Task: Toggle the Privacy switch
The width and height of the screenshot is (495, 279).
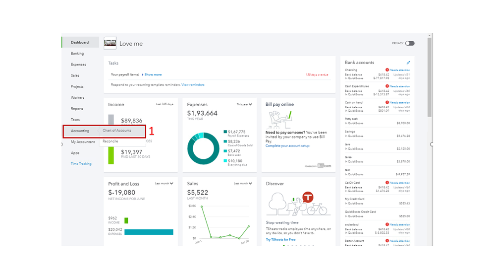Action: click(410, 43)
